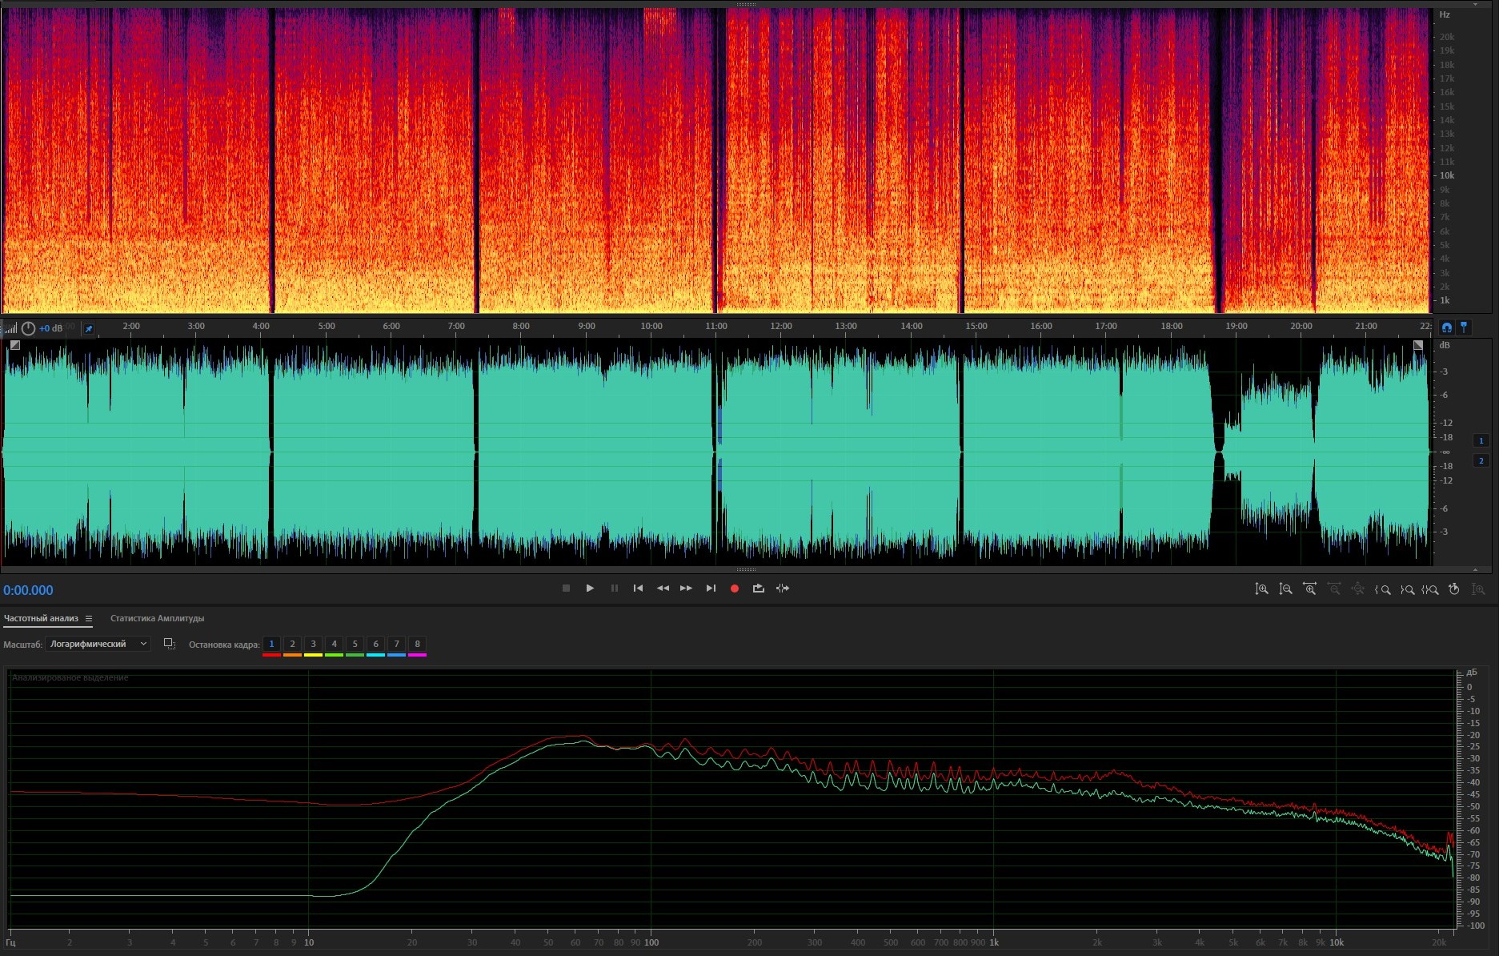Toggle the pin HUD button
The image size is (1499, 956).
tap(89, 328)
